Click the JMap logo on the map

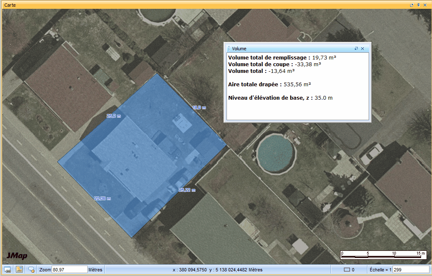click(x=17, y=255)
